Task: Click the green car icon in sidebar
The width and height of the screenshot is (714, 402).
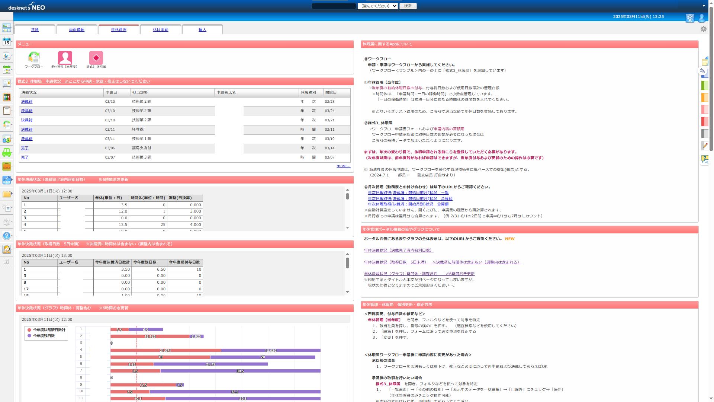Action: [7, 153]
